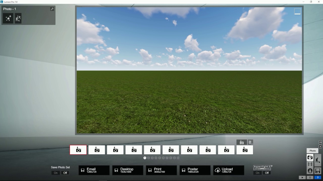Open the wrench menu beside Photo - 1
Screen dimensions: 323x181
pos(52,9)
